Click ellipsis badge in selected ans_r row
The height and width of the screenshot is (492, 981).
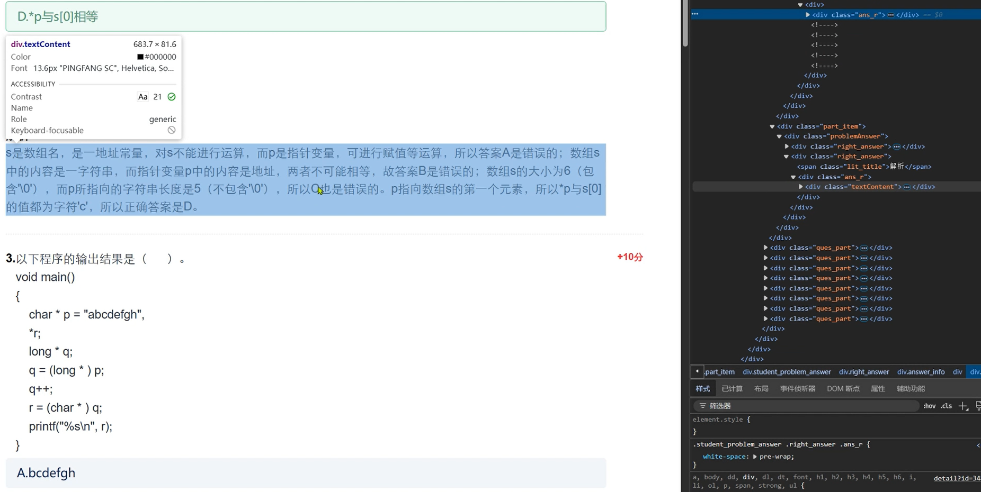click(x=891, y=15)
